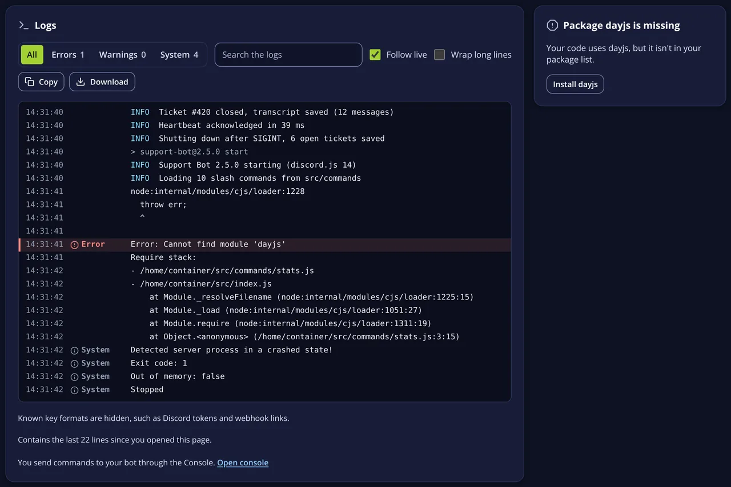Click the Copy logs button
731x487 pixels.
coord(41,82)
